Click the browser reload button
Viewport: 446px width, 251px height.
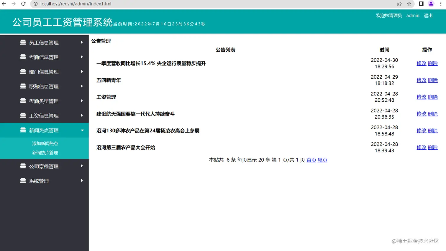[23, 4]
